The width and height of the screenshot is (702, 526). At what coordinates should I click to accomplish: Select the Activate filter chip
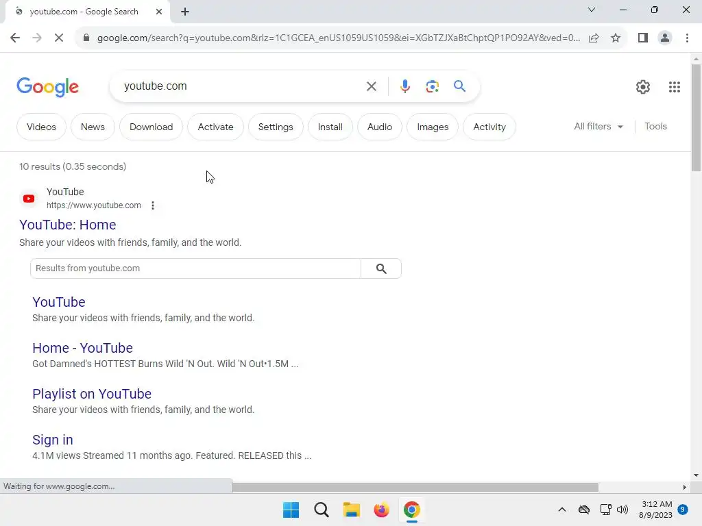click(215, 127)
